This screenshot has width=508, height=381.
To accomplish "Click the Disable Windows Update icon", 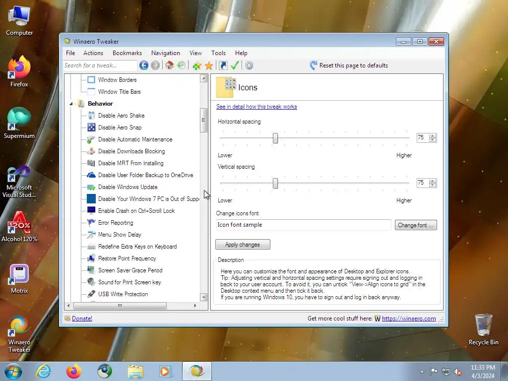I will pos(91,187).
